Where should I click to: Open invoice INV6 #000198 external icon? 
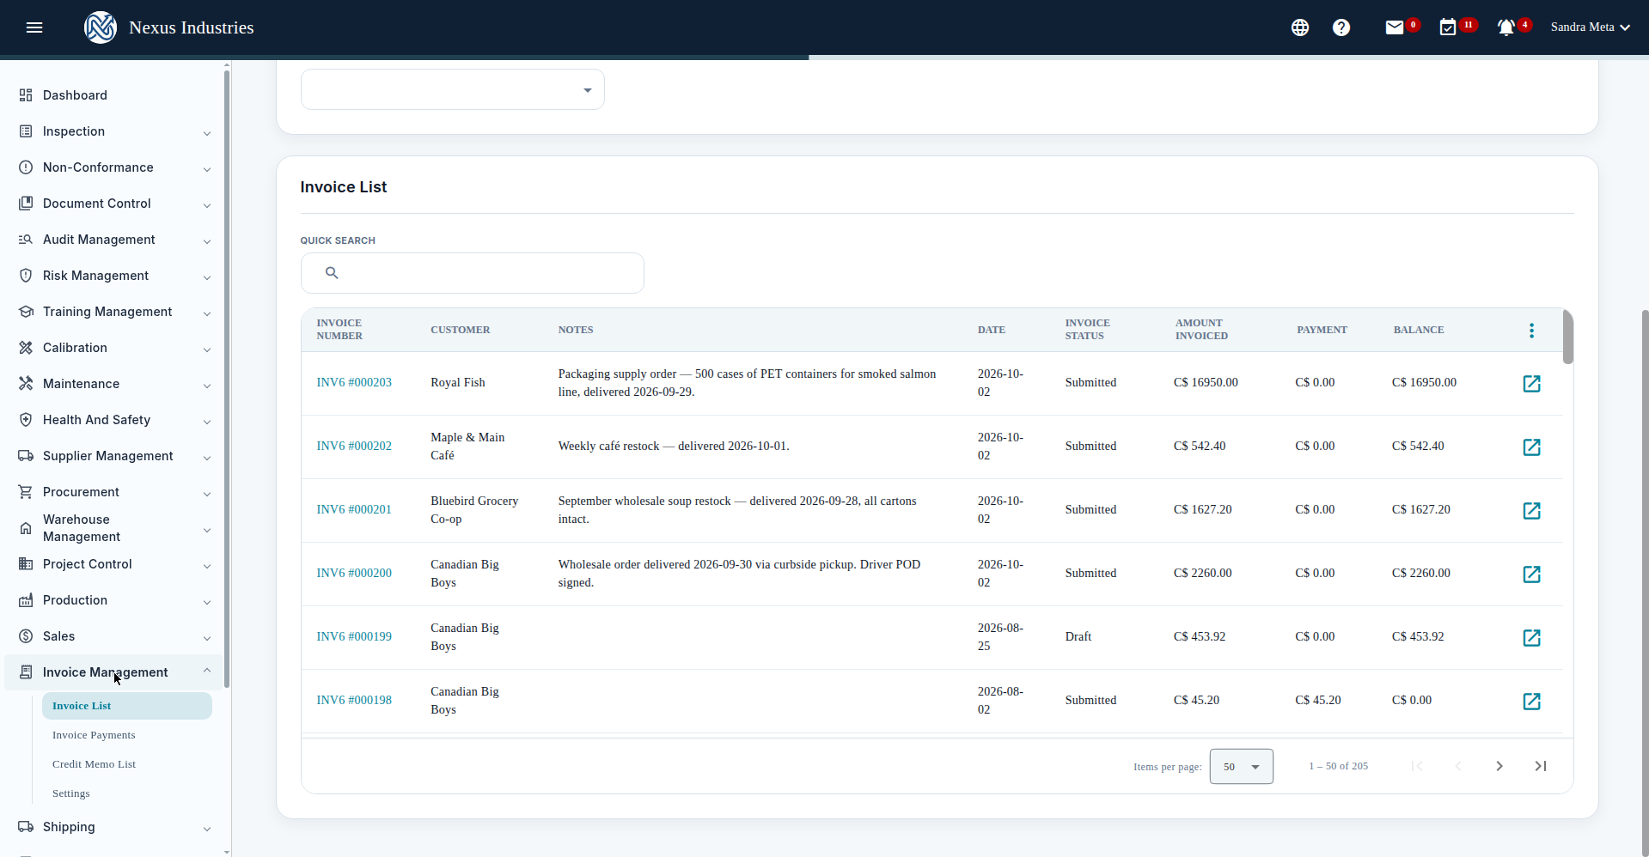(1531, 702)
